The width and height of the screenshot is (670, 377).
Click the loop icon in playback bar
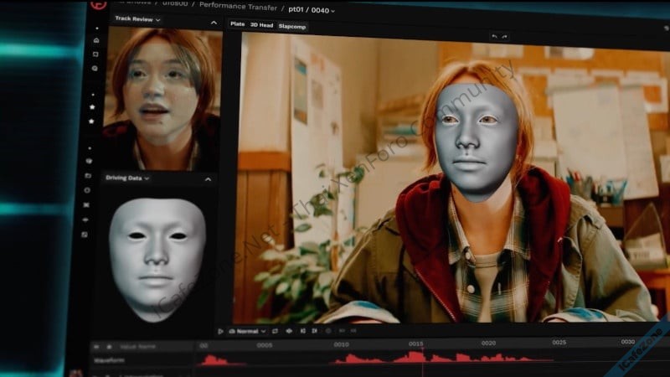(x=275, y=331)
